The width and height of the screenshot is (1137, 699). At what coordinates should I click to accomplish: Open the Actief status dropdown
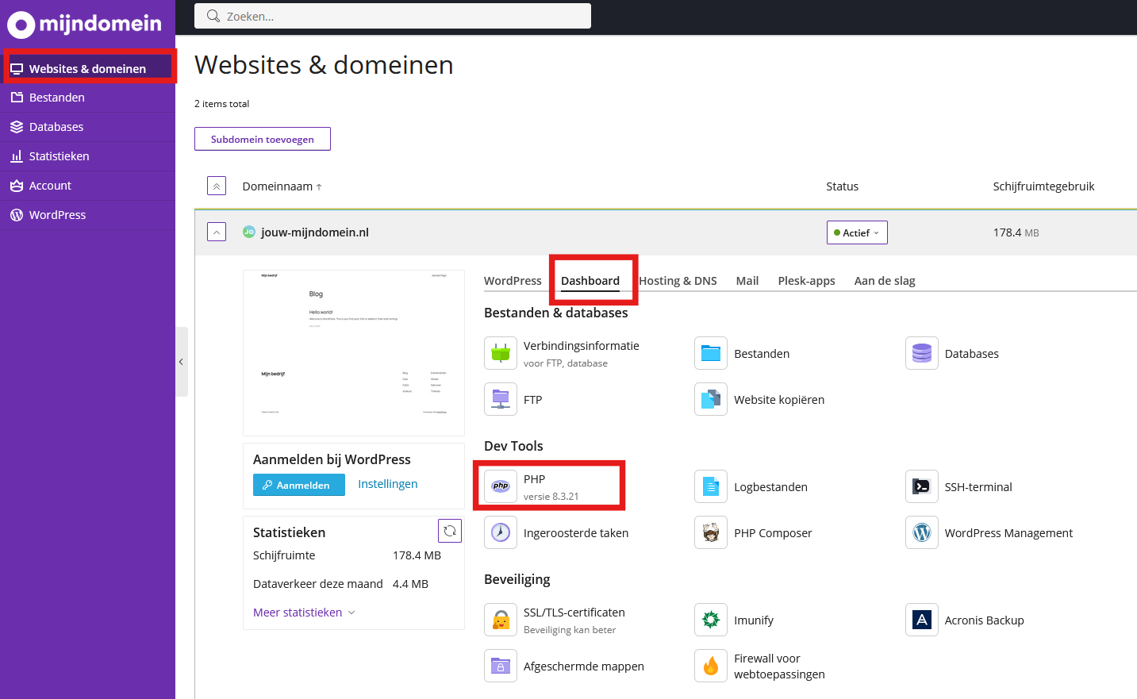[857, 232]
